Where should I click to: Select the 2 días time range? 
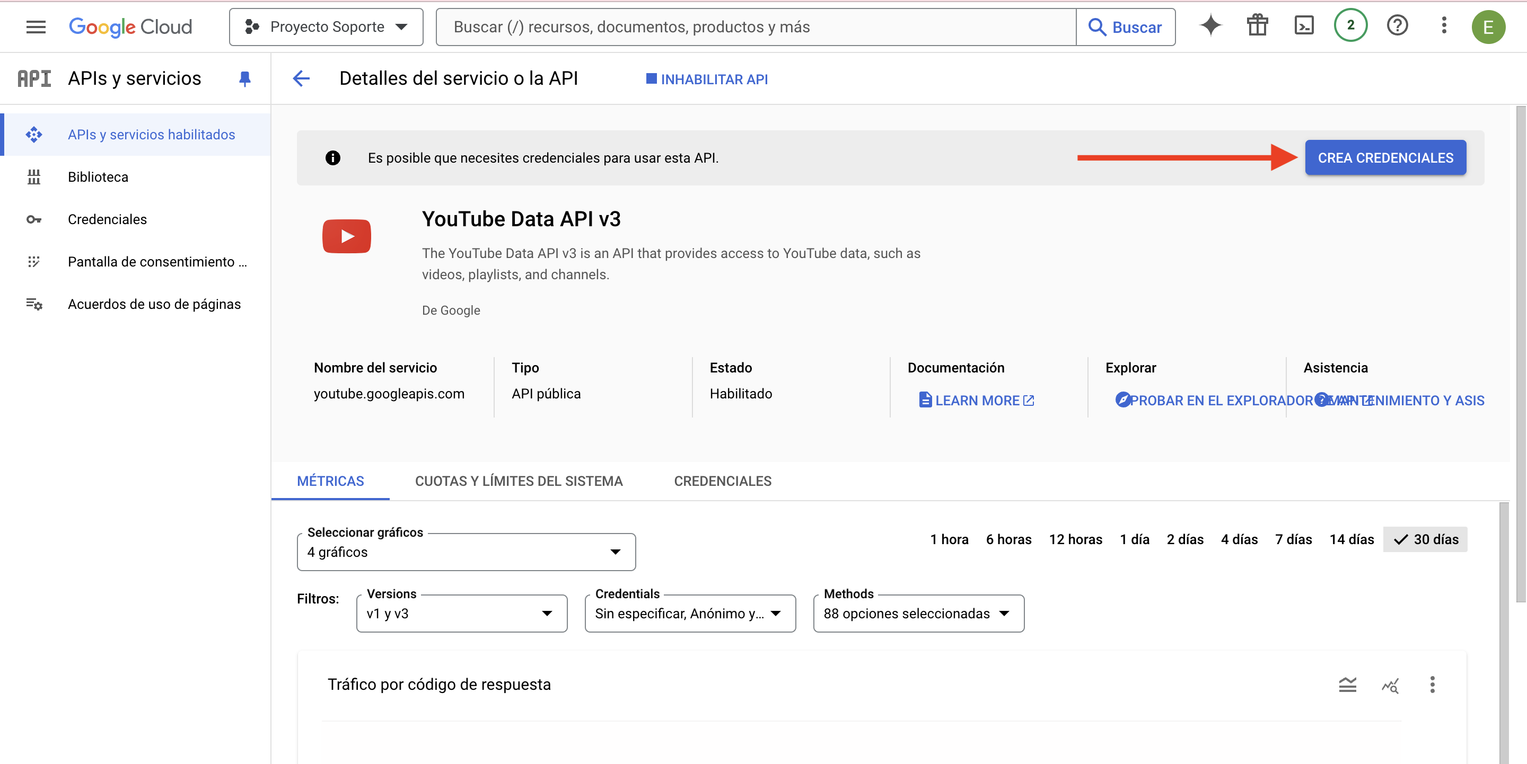(1185, 539)
